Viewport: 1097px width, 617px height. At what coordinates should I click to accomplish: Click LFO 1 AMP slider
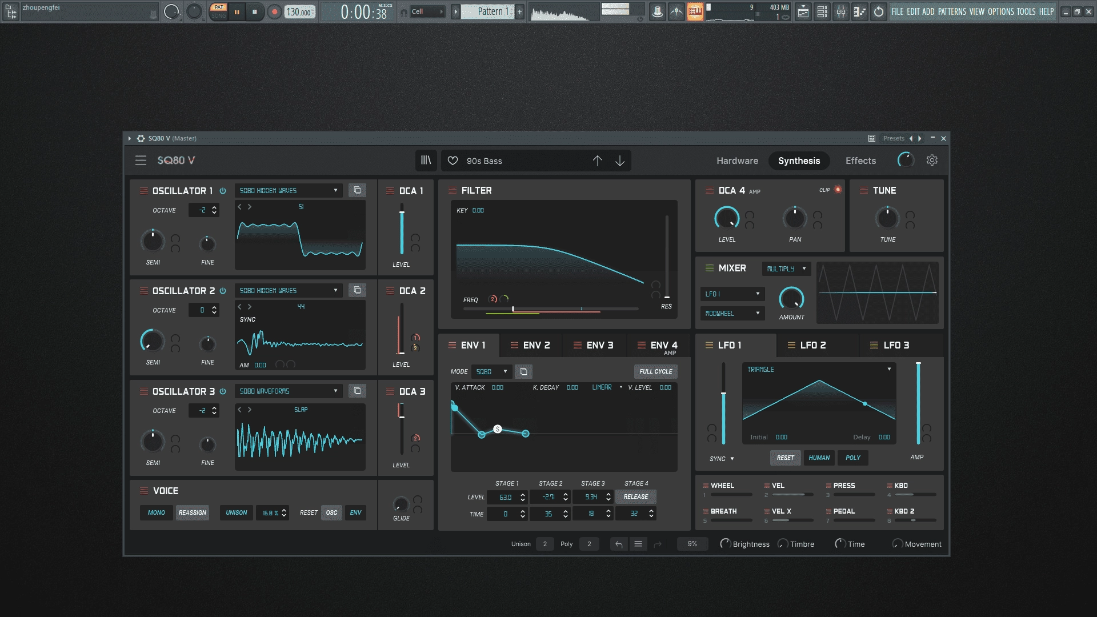pyautogui.click(x=918, y=403)
